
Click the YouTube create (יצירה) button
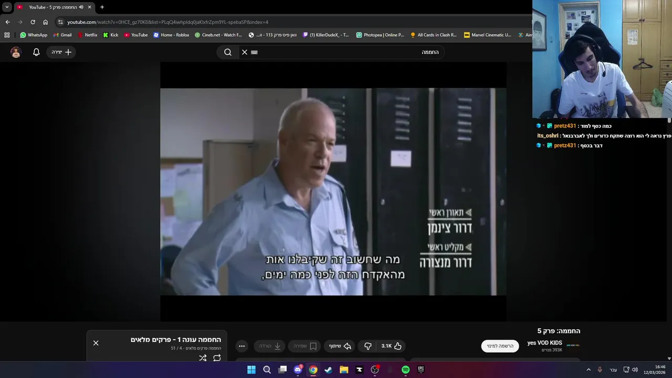[61, 52]
